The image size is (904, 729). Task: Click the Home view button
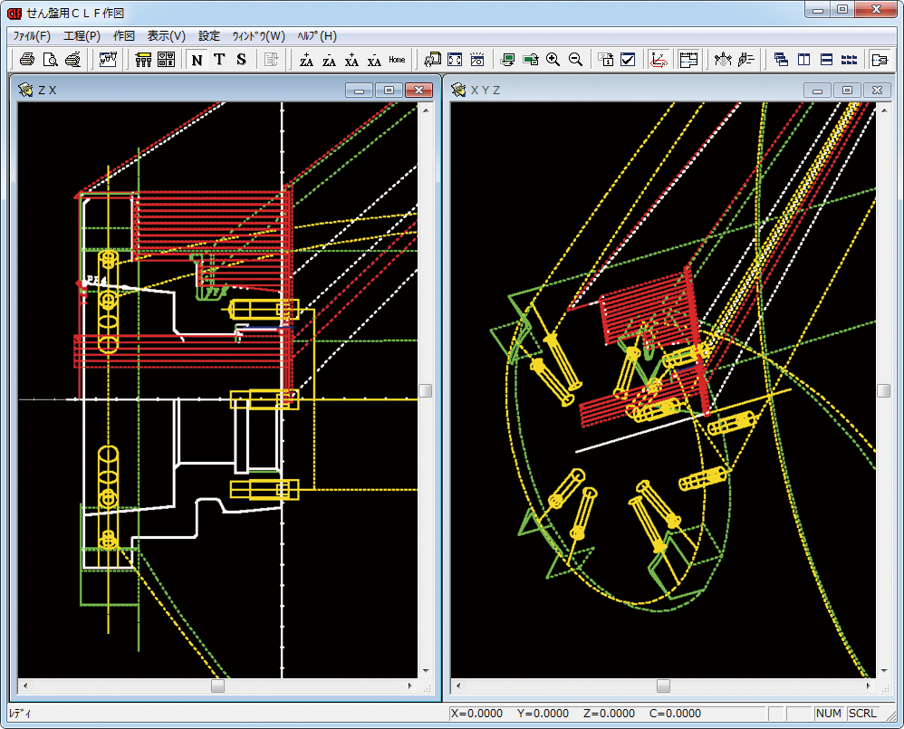(397, 60)
